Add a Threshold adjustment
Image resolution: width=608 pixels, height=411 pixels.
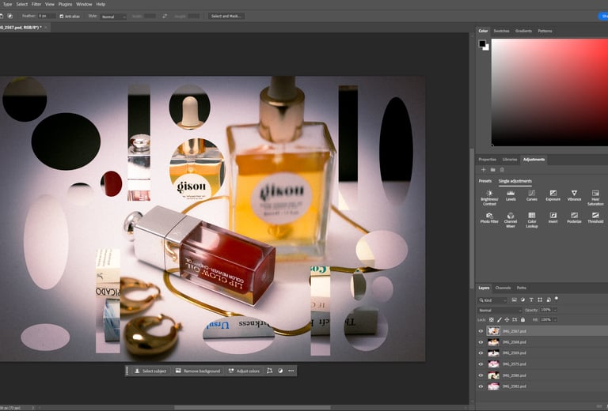click(x=595, y=216)
